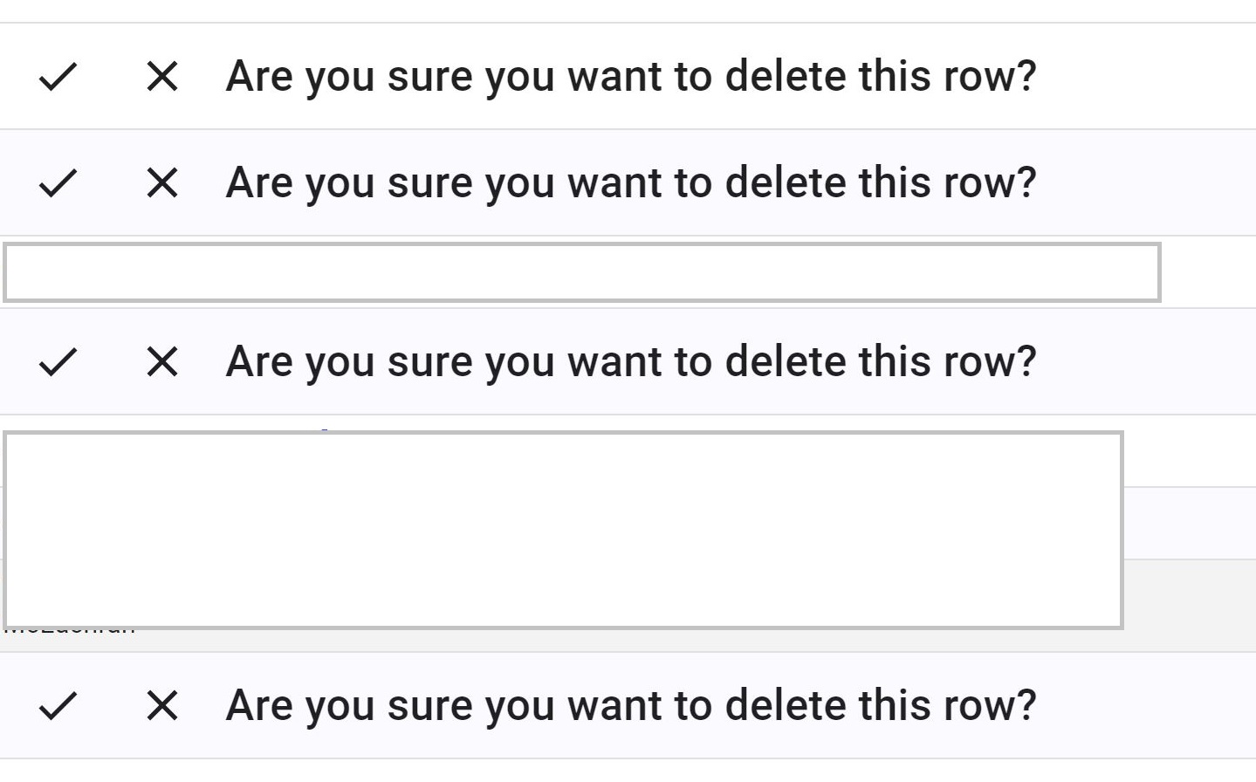Screen dimensions: 1256x782
Task: Cancel deletion in the third confirmation row
Action: 161,360
